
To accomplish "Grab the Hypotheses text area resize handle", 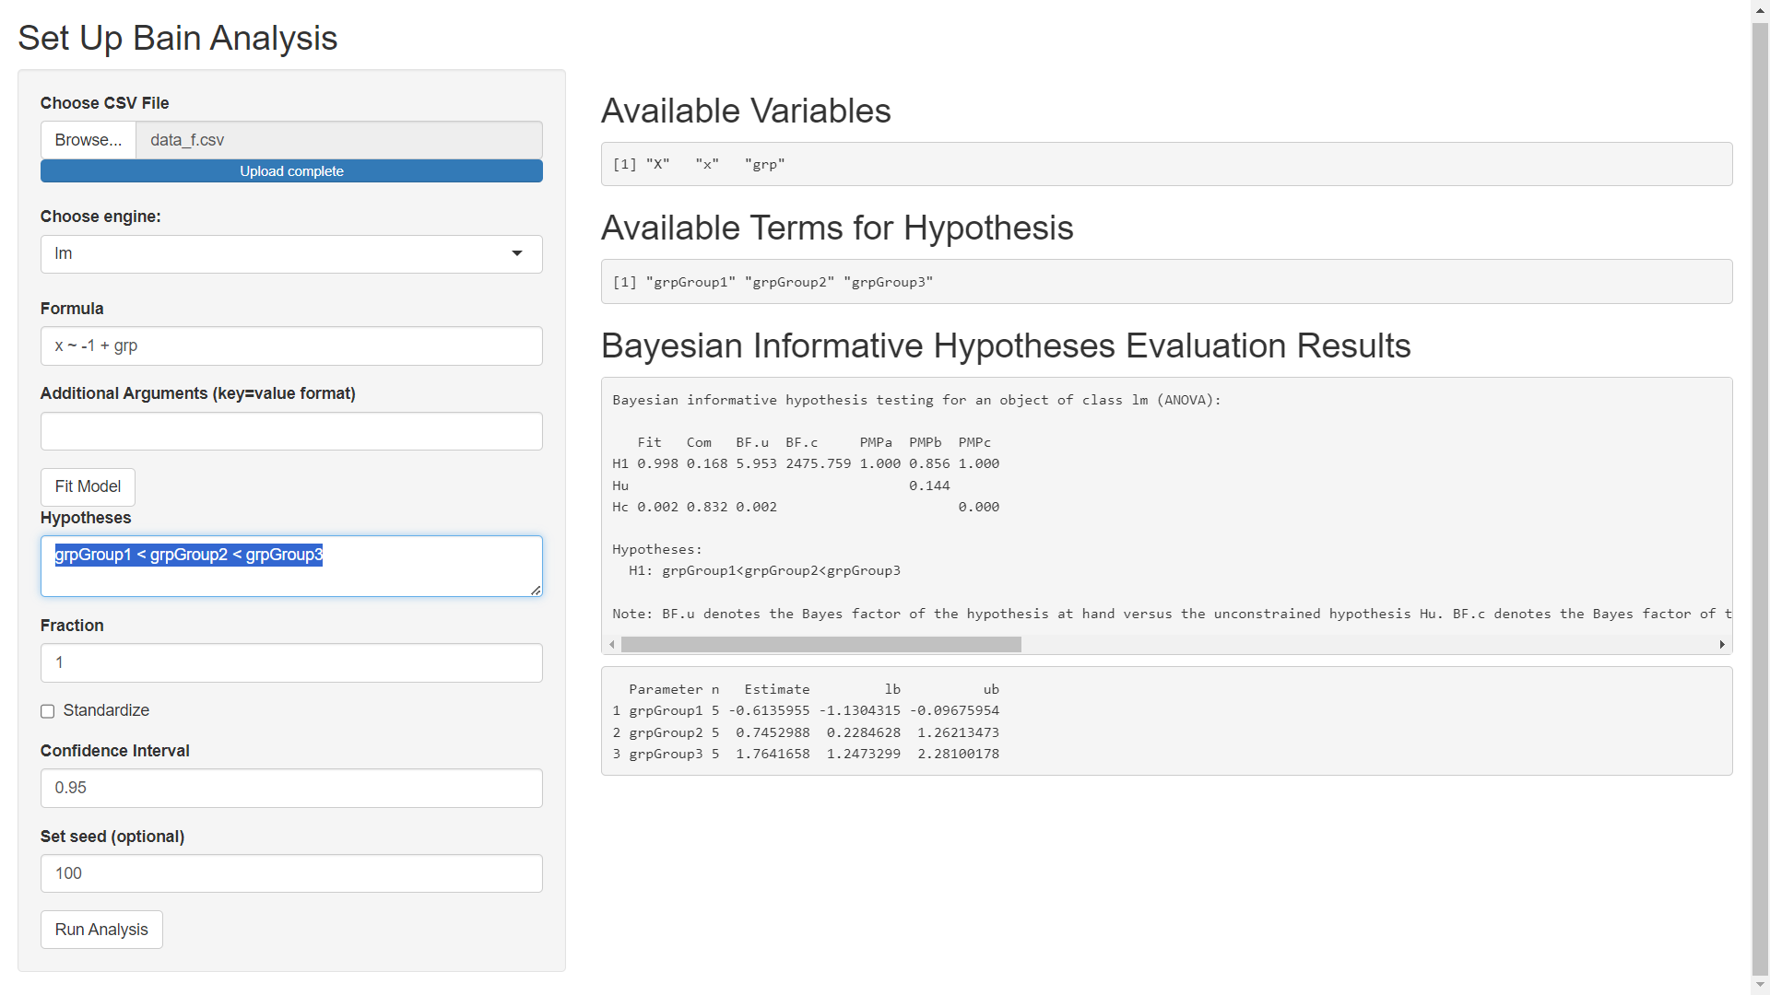I will [x=536, y=590].
